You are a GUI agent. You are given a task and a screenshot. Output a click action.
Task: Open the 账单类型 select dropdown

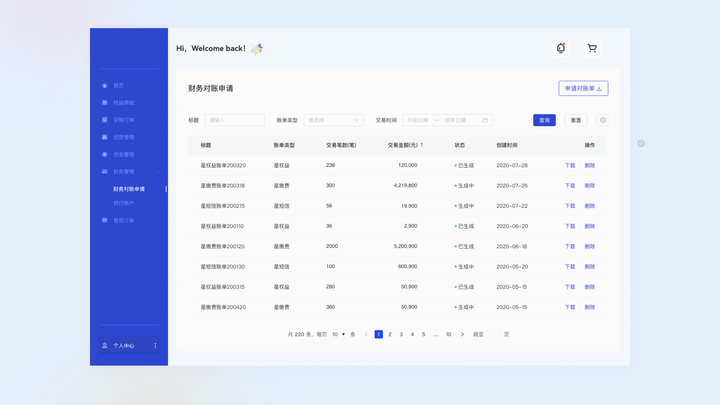point(333,120)
